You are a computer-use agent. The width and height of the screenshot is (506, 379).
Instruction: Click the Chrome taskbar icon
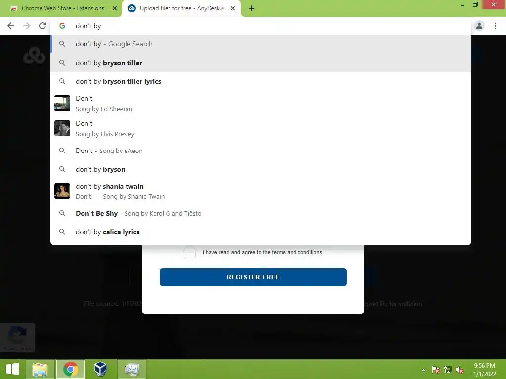(71, 369)
